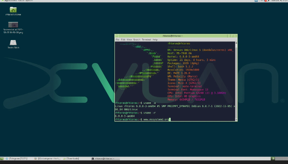Click the 'Theme: Menta [GTK2/3]' line
Screen dimensions: 288x164
coord(183,80)
